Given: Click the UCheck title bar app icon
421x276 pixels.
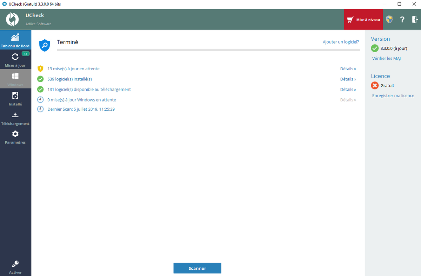Looking at the screenshot, I should tap(4, 4).
